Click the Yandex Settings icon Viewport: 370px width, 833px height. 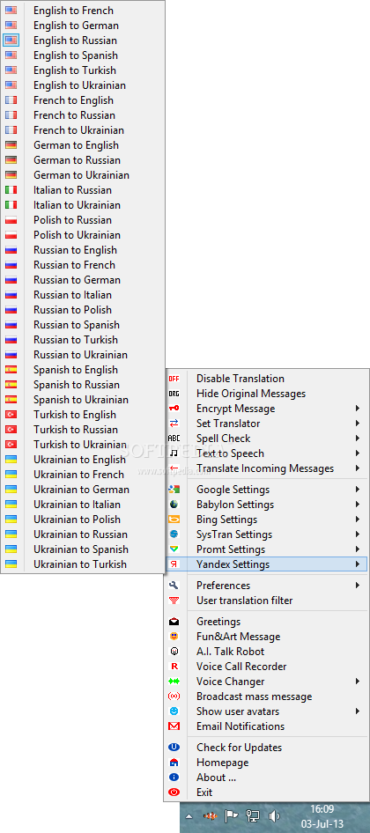pyautogui.click(x=174, y=564)
